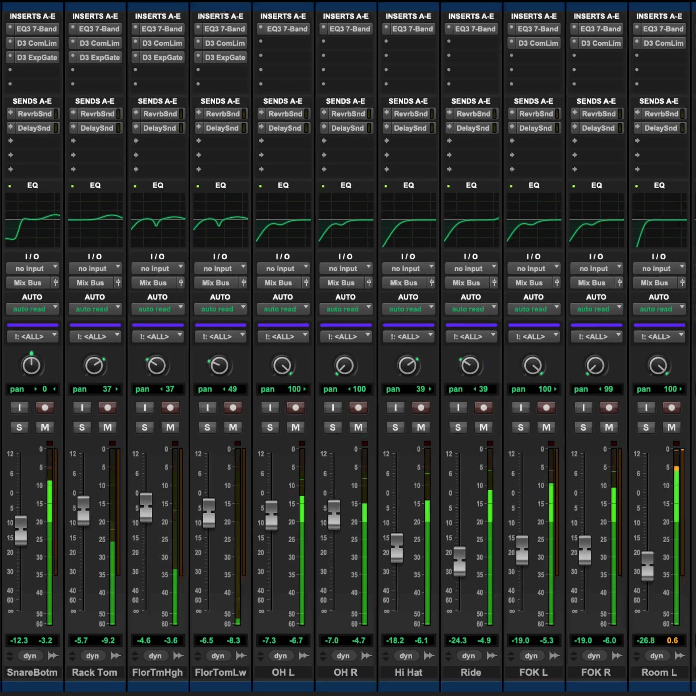Open Hi Hat auto read automation menu
696x696 pixels.
[x=408, y=309]
